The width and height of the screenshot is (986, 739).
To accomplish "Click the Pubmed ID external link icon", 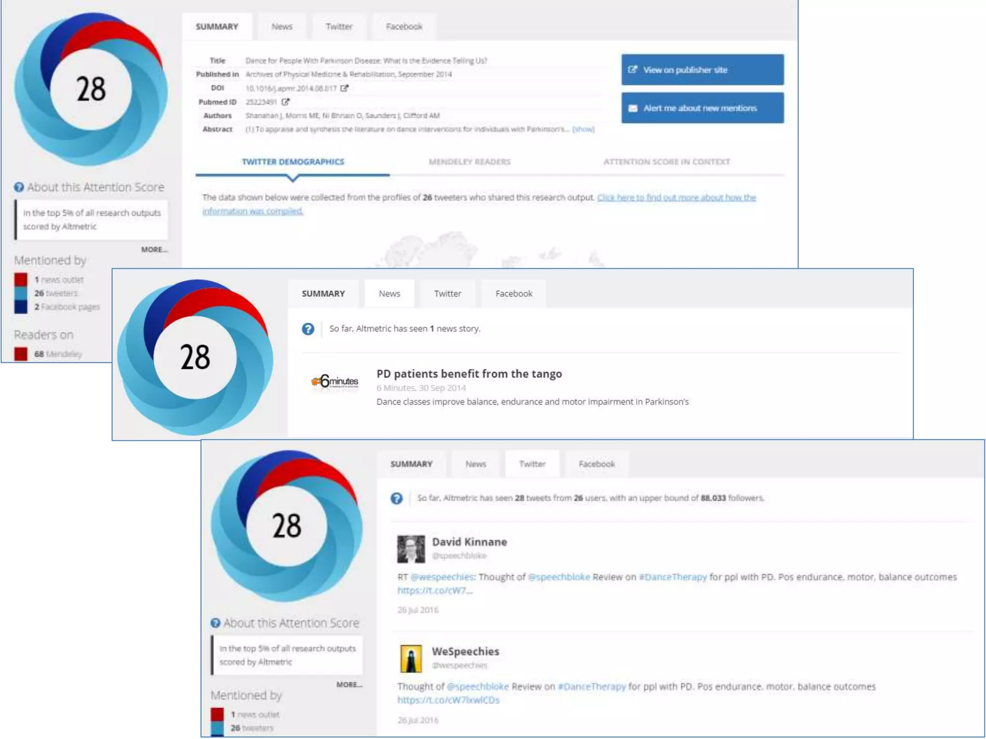I will pyautogui.click(x=285, y=102).
